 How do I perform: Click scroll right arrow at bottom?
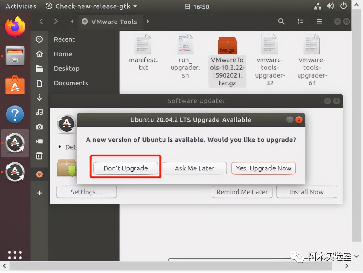pos(346,266)
